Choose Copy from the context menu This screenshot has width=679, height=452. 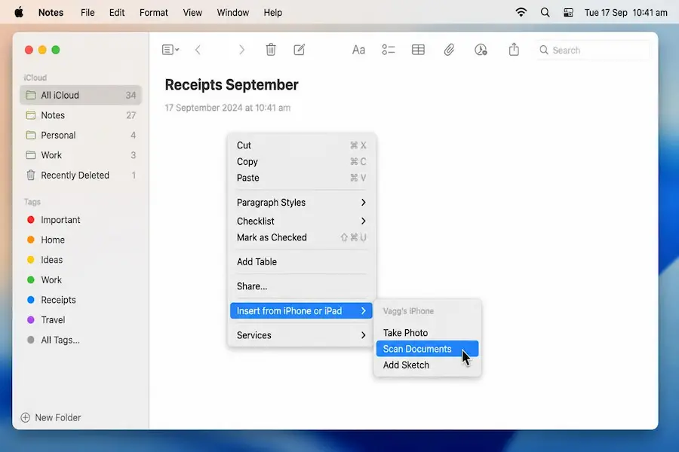(x=301, y=161)
